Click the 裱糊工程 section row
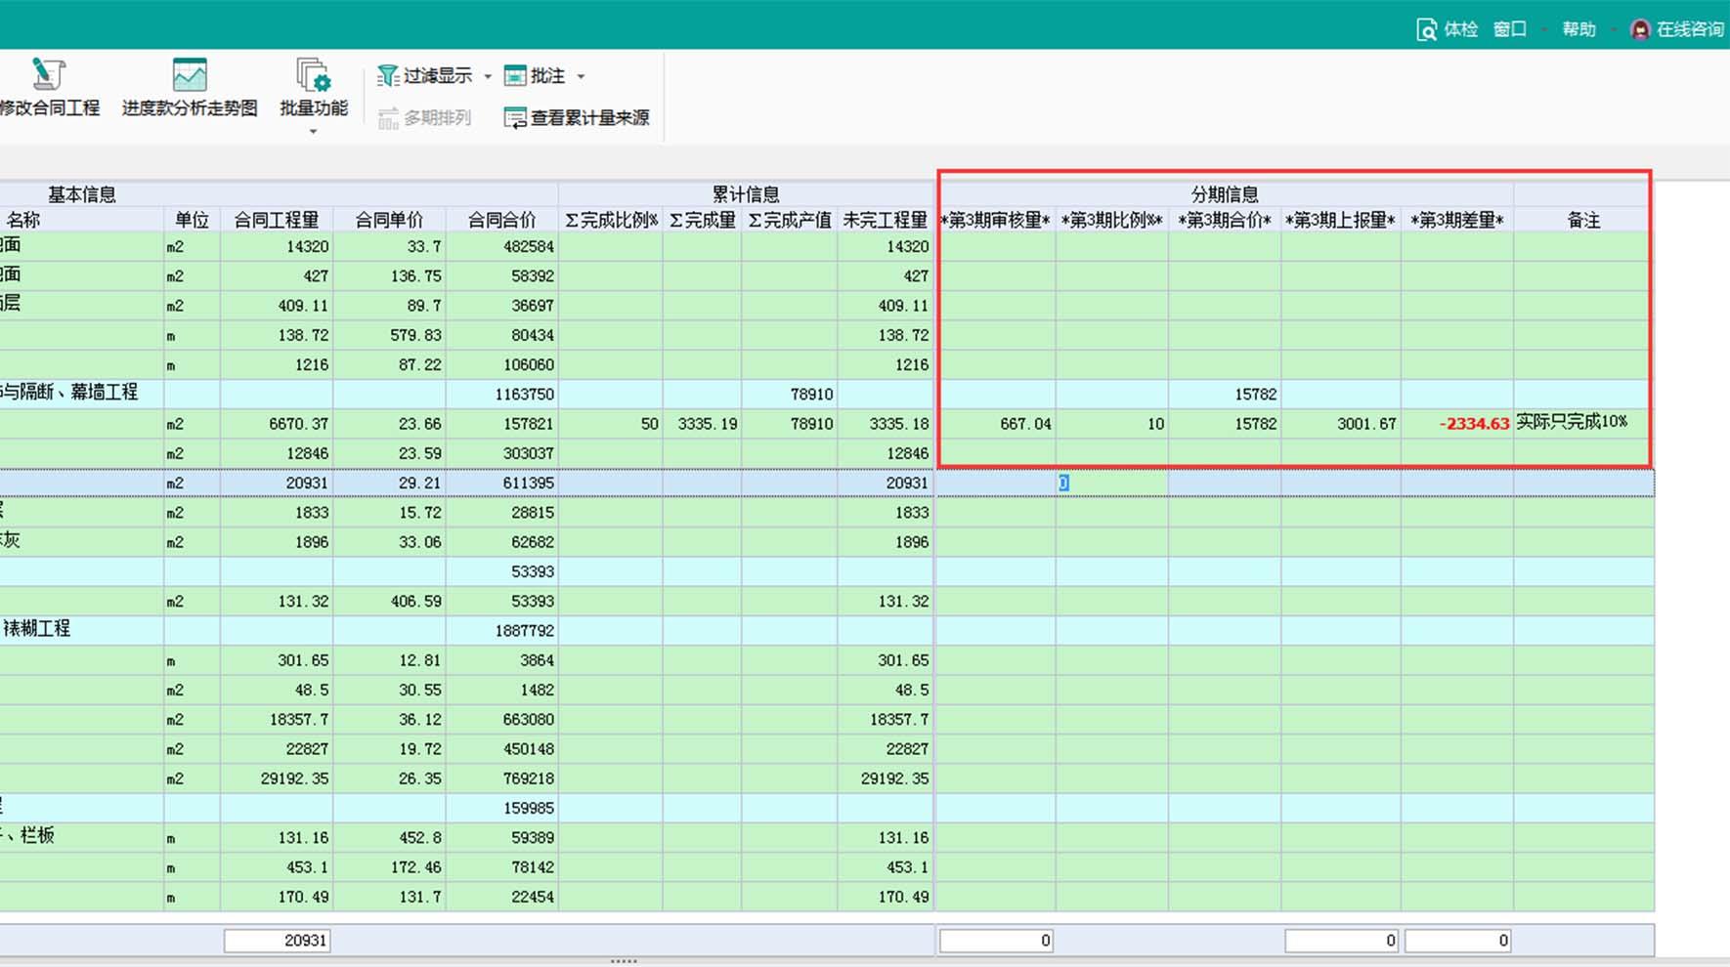 click(x=827, y=630)
